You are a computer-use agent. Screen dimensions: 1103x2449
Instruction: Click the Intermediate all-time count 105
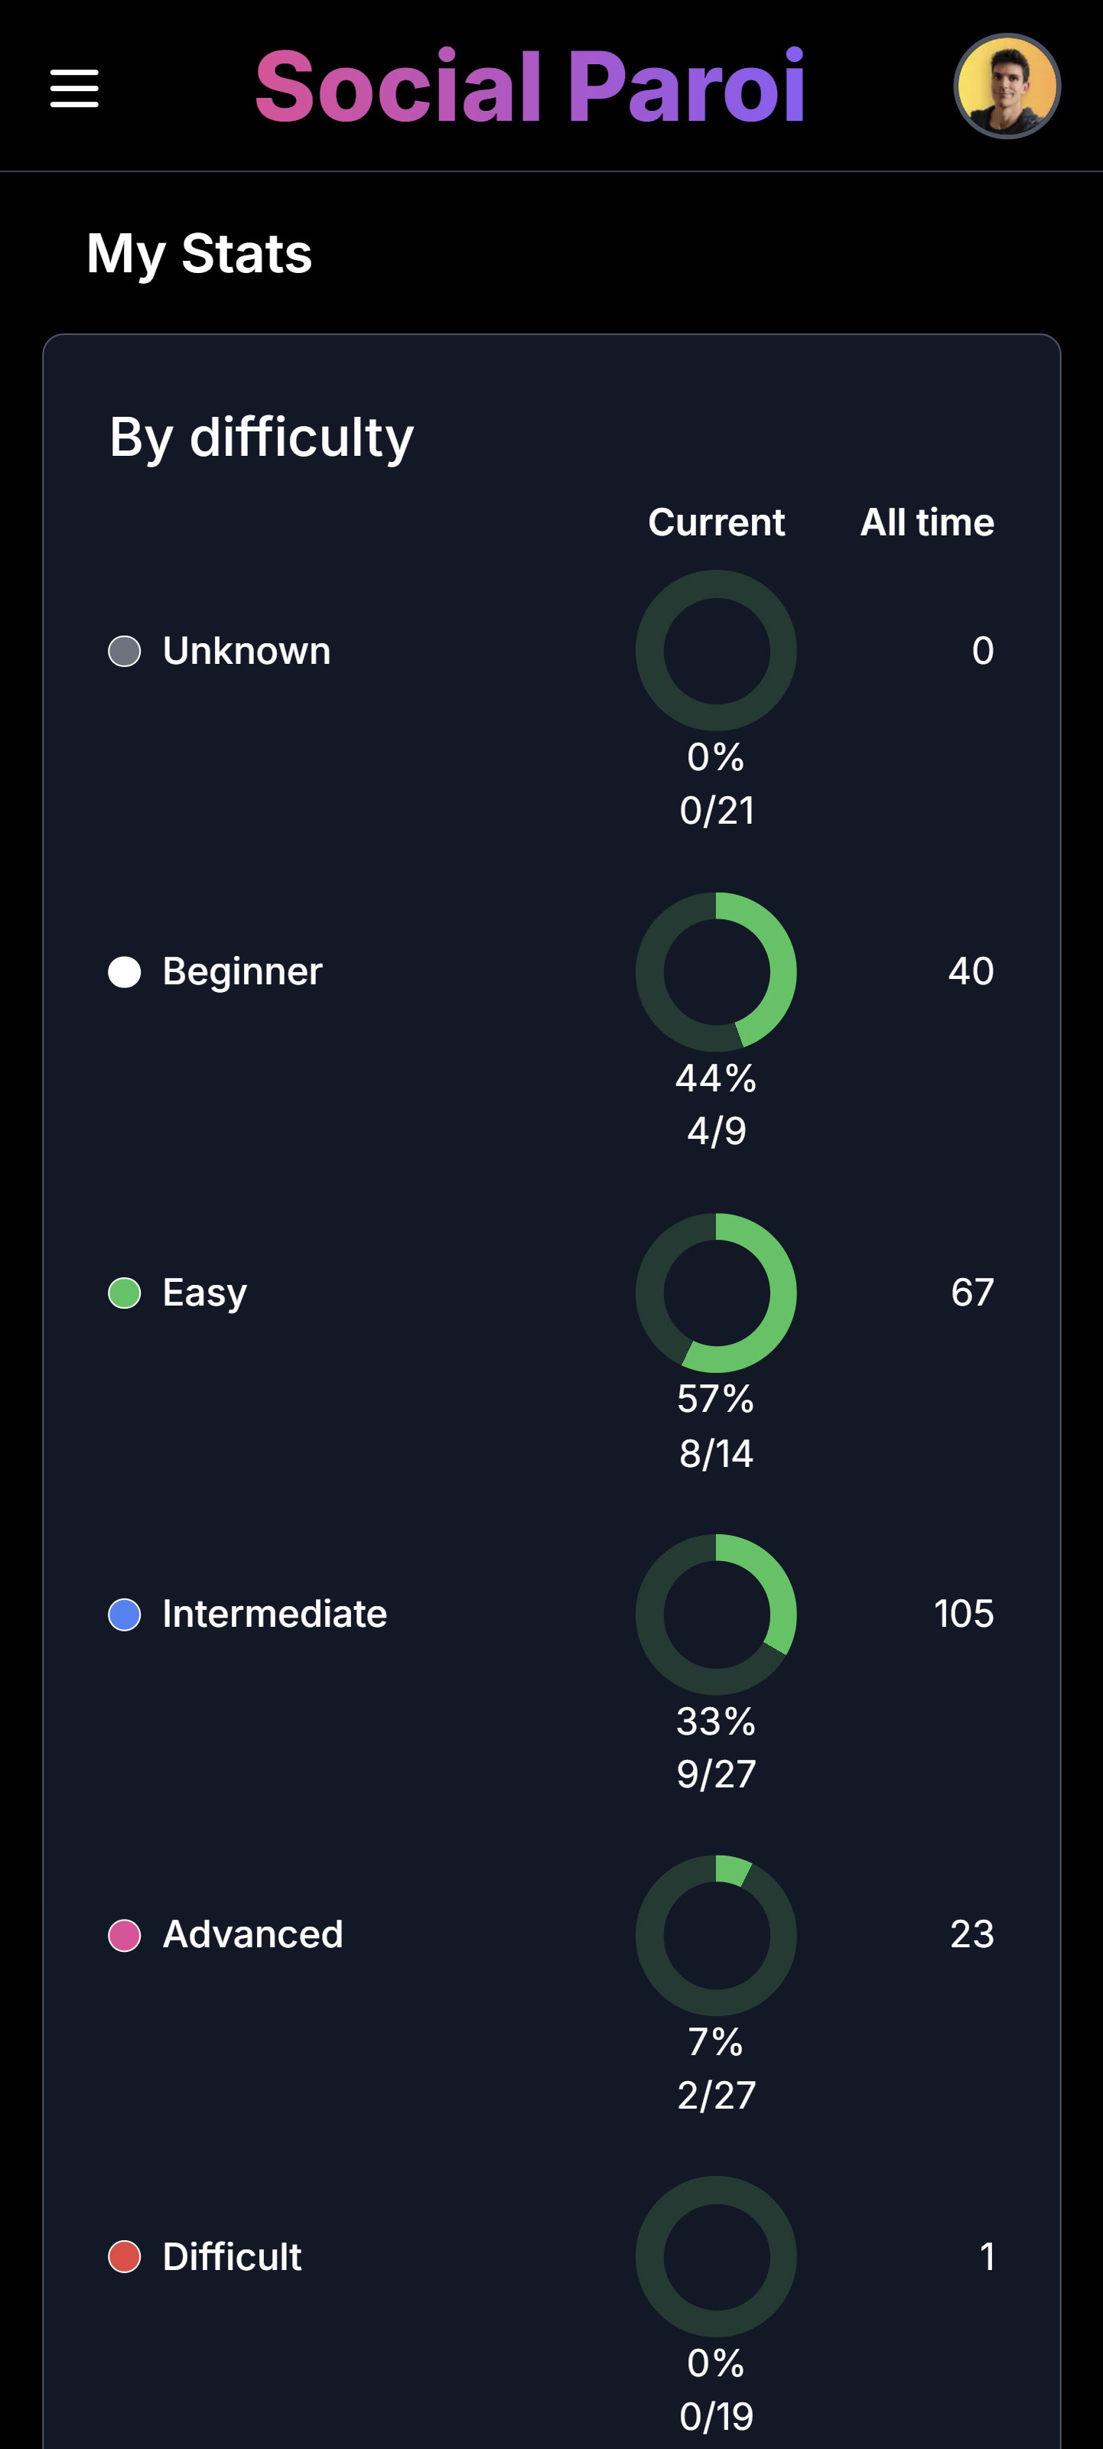pos(963,1613)
